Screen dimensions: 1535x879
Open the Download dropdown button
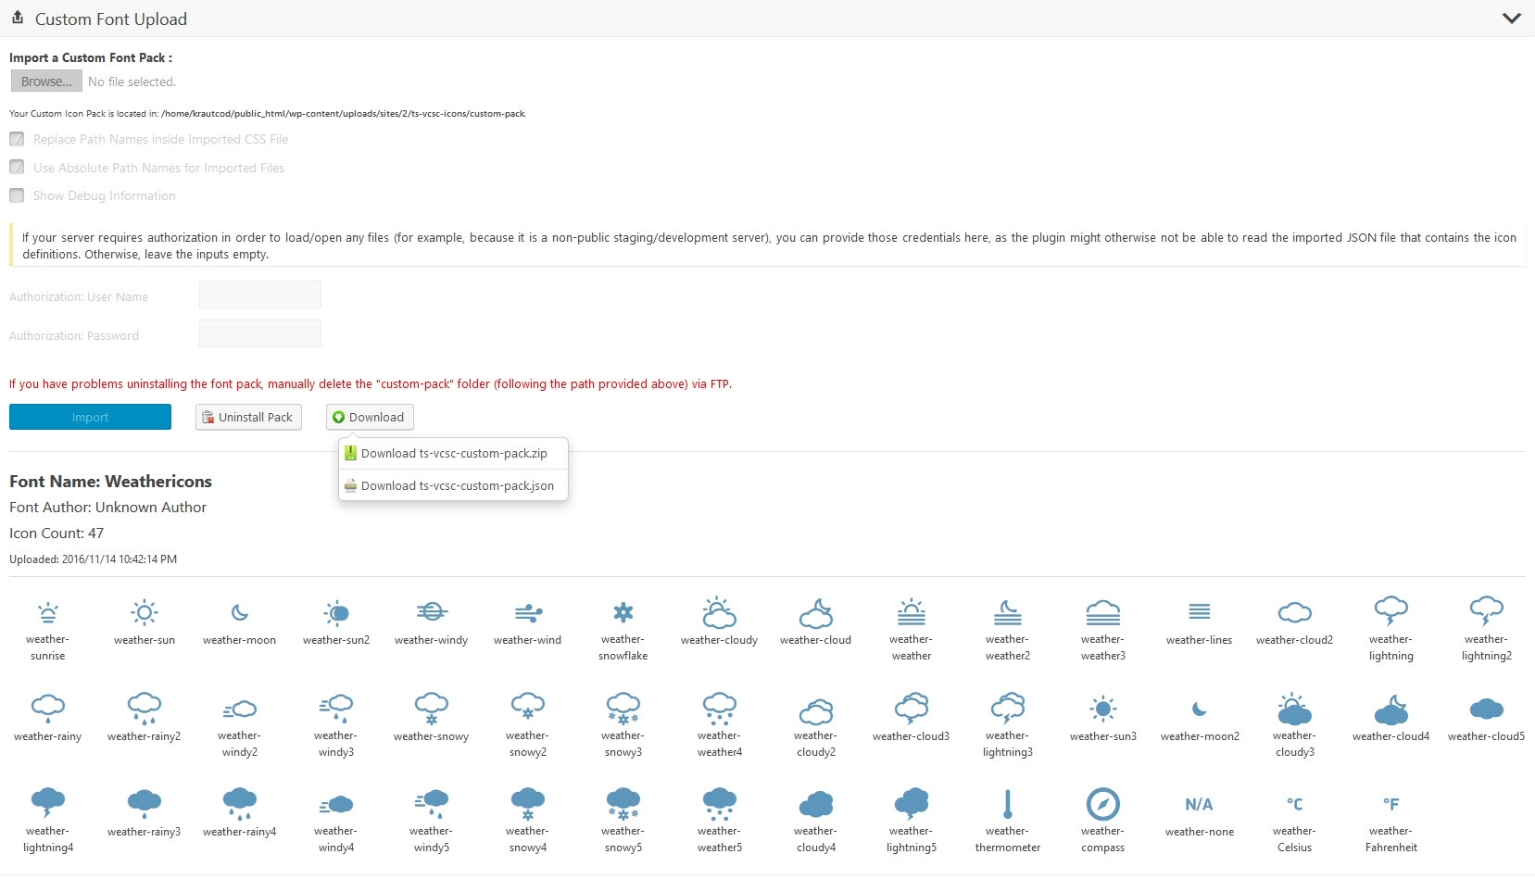coord(370,417)
